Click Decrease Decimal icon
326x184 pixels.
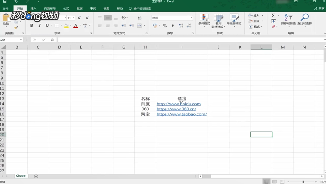[189, 26]
